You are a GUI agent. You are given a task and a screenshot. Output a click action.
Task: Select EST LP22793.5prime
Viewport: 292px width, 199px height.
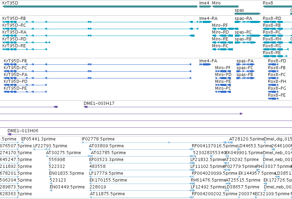point(50,146)
